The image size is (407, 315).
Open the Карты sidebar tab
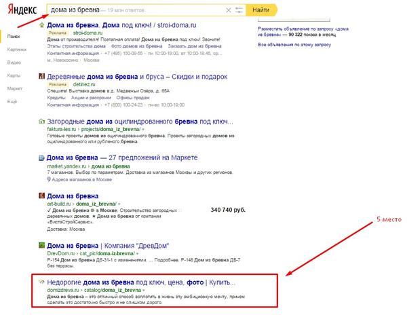(x=14, y=75)
